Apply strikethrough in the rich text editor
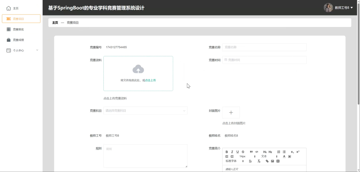The image size is (360, 172). [243, 152]
